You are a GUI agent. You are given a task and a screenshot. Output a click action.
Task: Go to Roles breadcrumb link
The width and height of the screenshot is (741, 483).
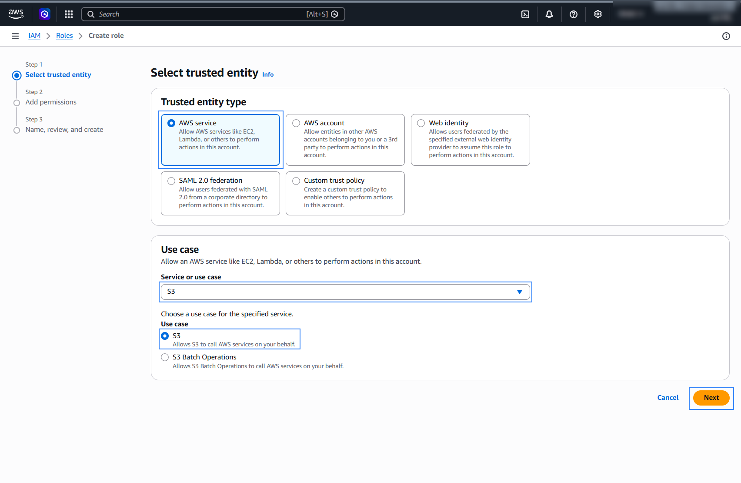(x=64, y=36)
